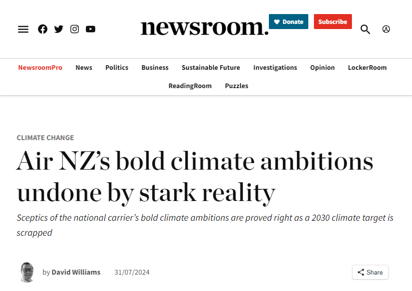The image size is (412, 291).
Task: Open the user account icon
Action: [386, 29]
